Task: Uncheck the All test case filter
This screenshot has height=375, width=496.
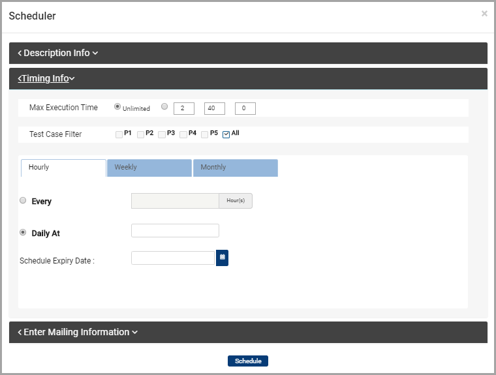Action: click(x=226, y=134)
